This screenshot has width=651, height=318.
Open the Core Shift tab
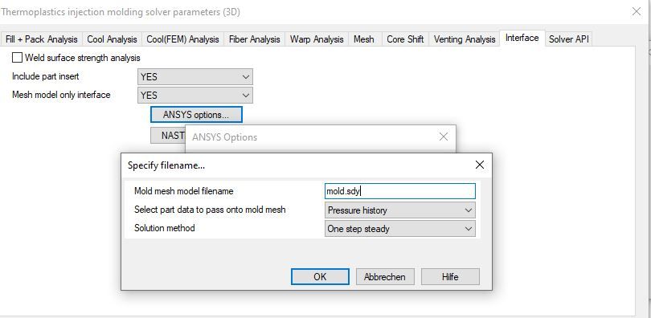[x=405, y=39]
